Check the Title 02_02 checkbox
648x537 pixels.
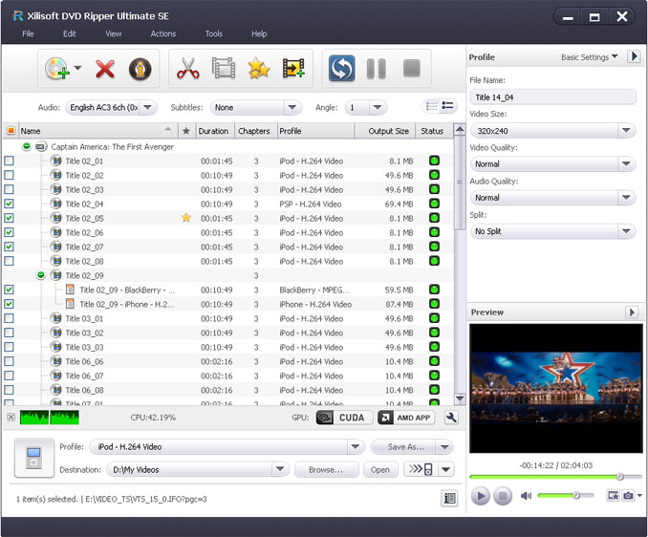coord(9,175)
